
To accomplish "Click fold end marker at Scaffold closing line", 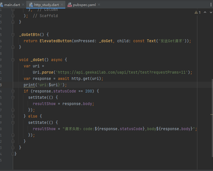I will tap(13, 16).
